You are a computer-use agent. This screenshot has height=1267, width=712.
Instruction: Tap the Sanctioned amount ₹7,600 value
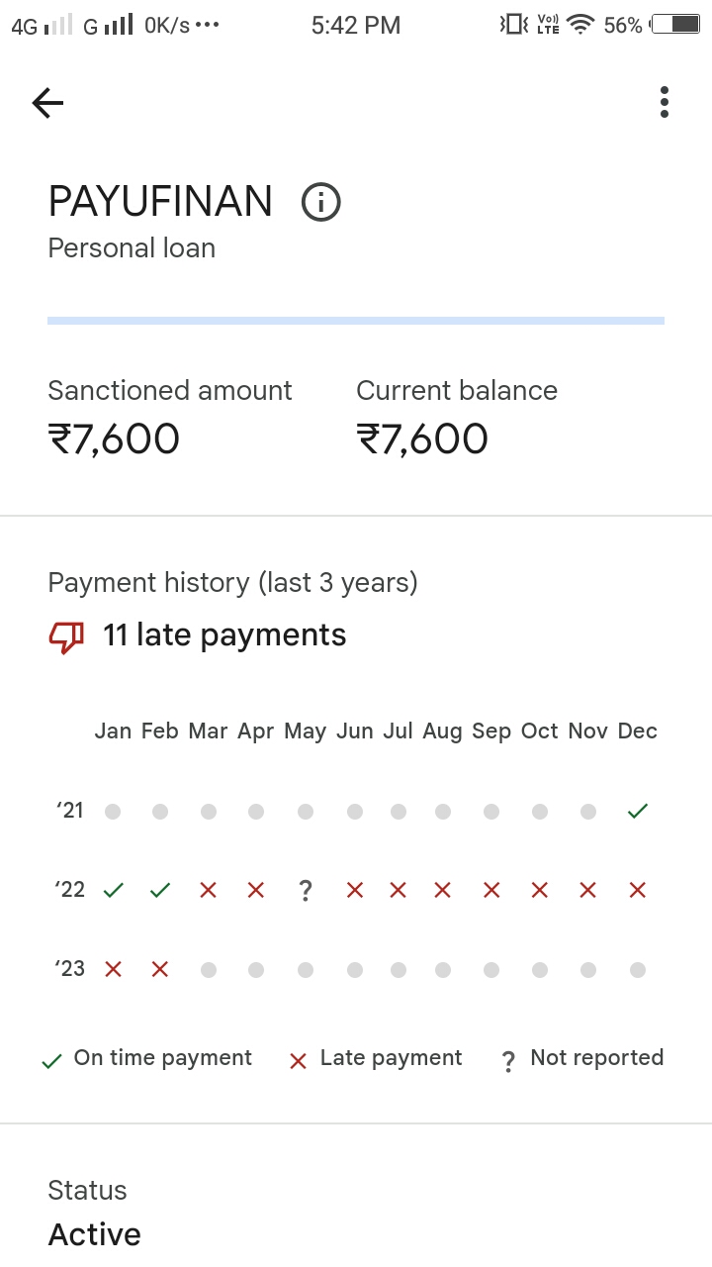click(x=114, y=439)
